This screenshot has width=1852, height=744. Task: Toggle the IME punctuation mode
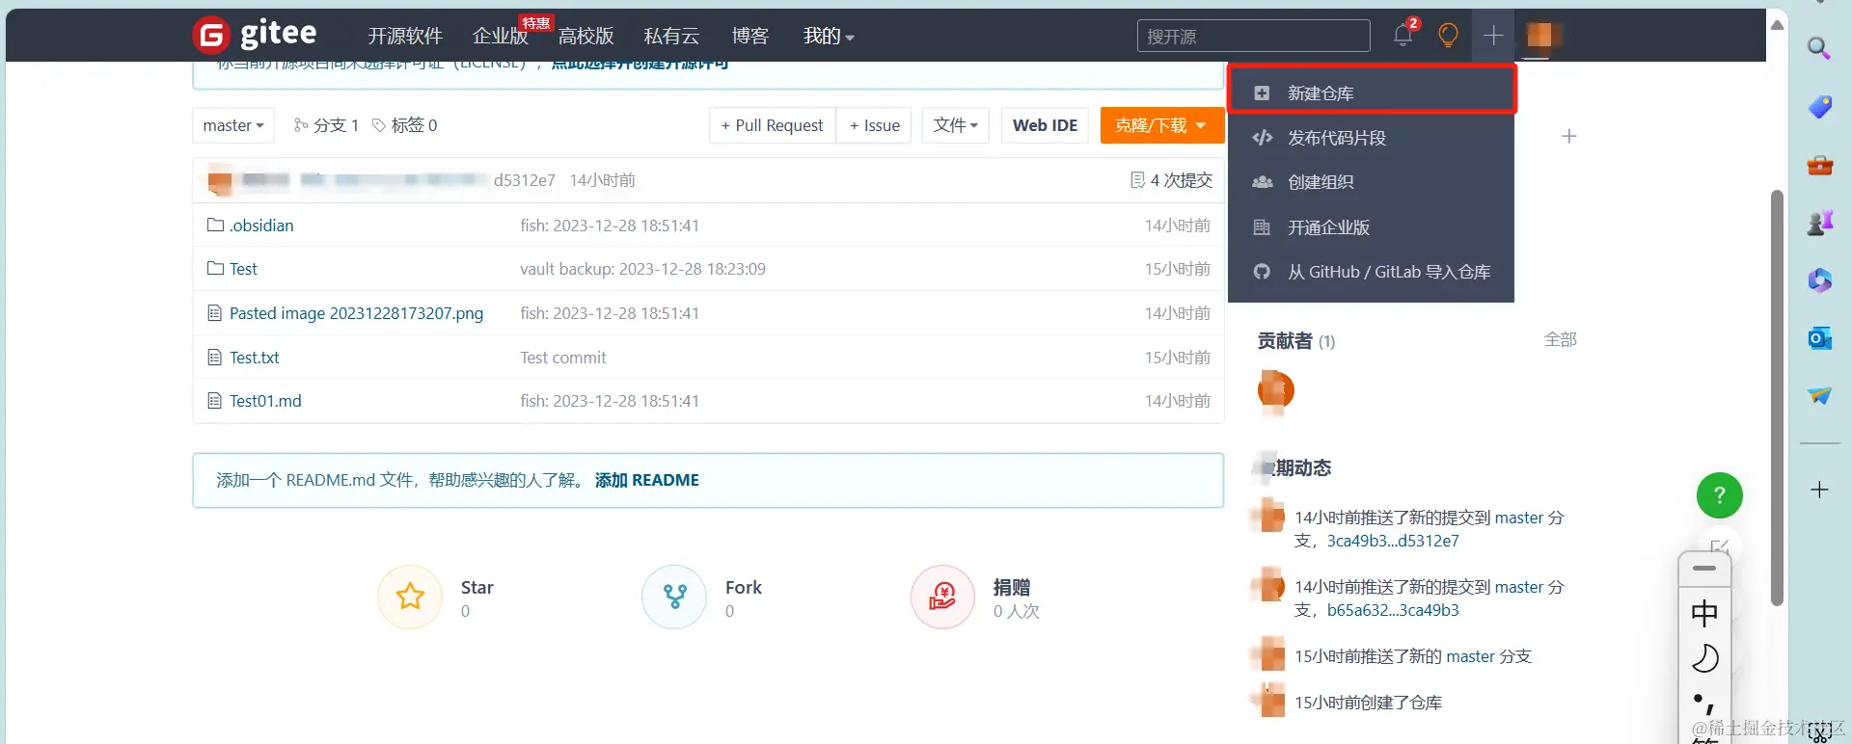[1704, 704]
